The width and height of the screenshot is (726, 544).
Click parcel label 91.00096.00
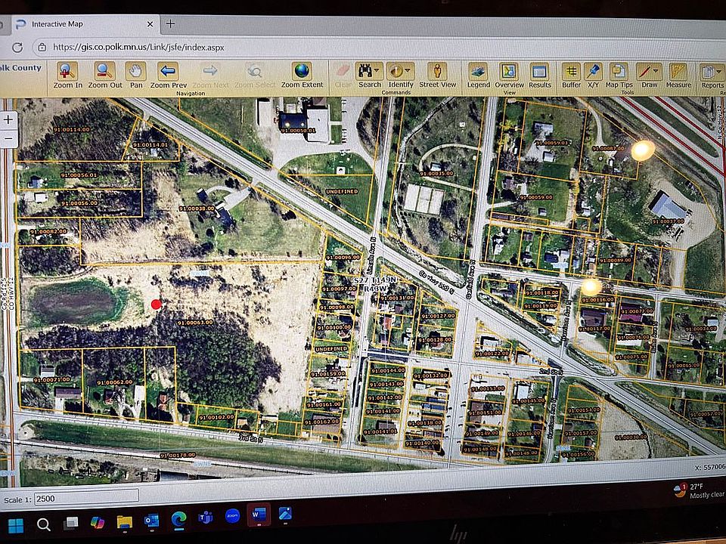[x=343, y=257]
